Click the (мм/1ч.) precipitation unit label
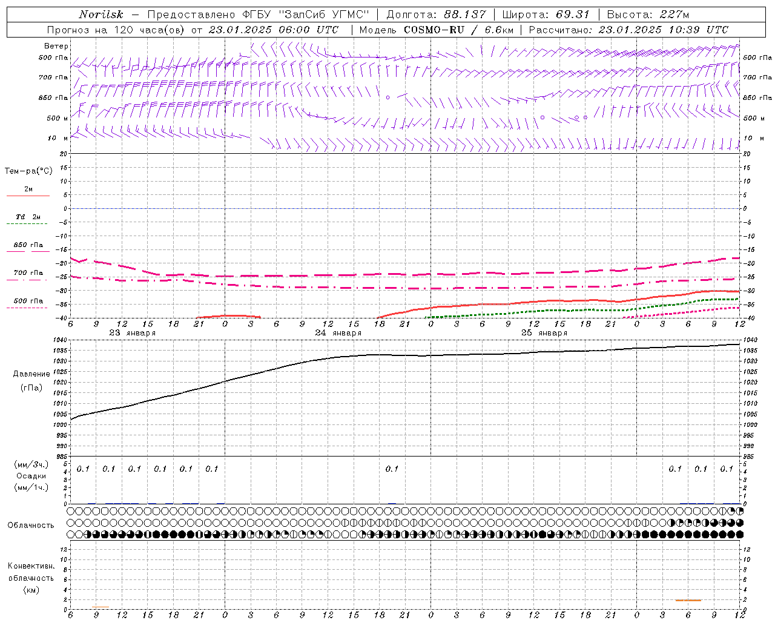Screen dimensions: 775x620 31,487
